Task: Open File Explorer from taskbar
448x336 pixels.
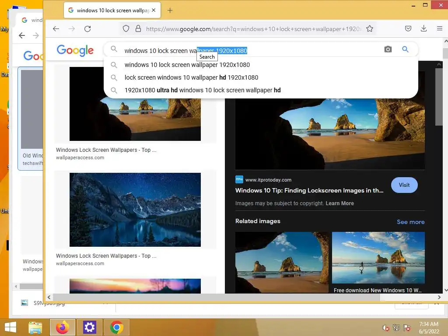Action: (35, 327)
